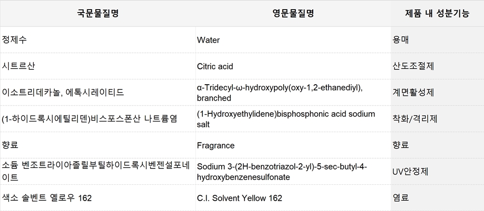Click the 이소트리데카놀, 에톡시레이티드 cell
The width and height of the screenshot is (484, 211).
coord(98,92)
